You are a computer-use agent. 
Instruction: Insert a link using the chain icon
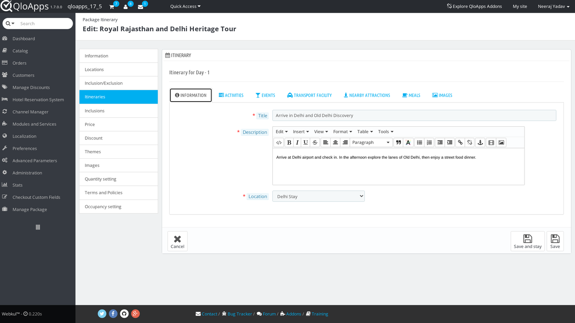coord(460,142)
